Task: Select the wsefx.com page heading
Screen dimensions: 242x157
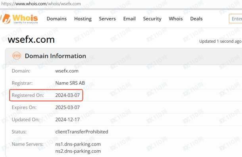Action: (x=31, y=40)
